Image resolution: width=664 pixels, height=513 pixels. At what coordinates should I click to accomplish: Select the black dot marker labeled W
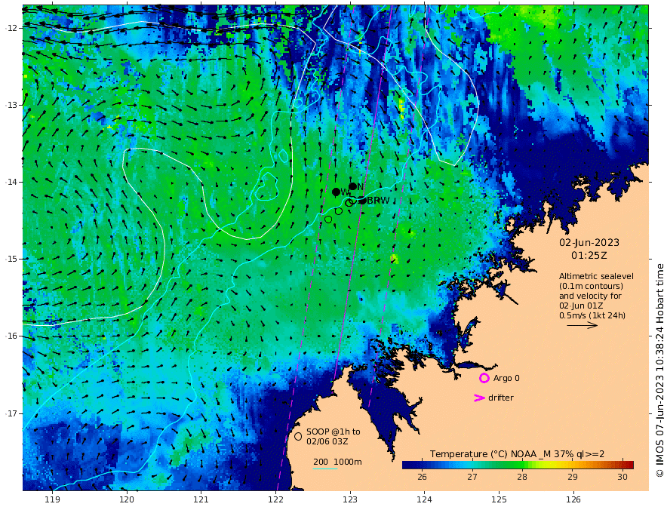337,192
